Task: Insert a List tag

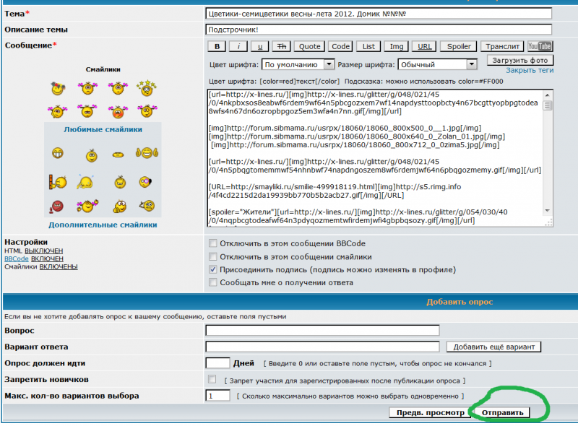Action: [368, 46]
